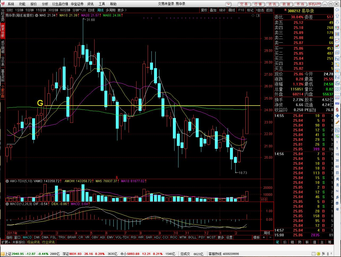Click the 资讯 news button at top right
341x257 pixels.
[272, 4]
